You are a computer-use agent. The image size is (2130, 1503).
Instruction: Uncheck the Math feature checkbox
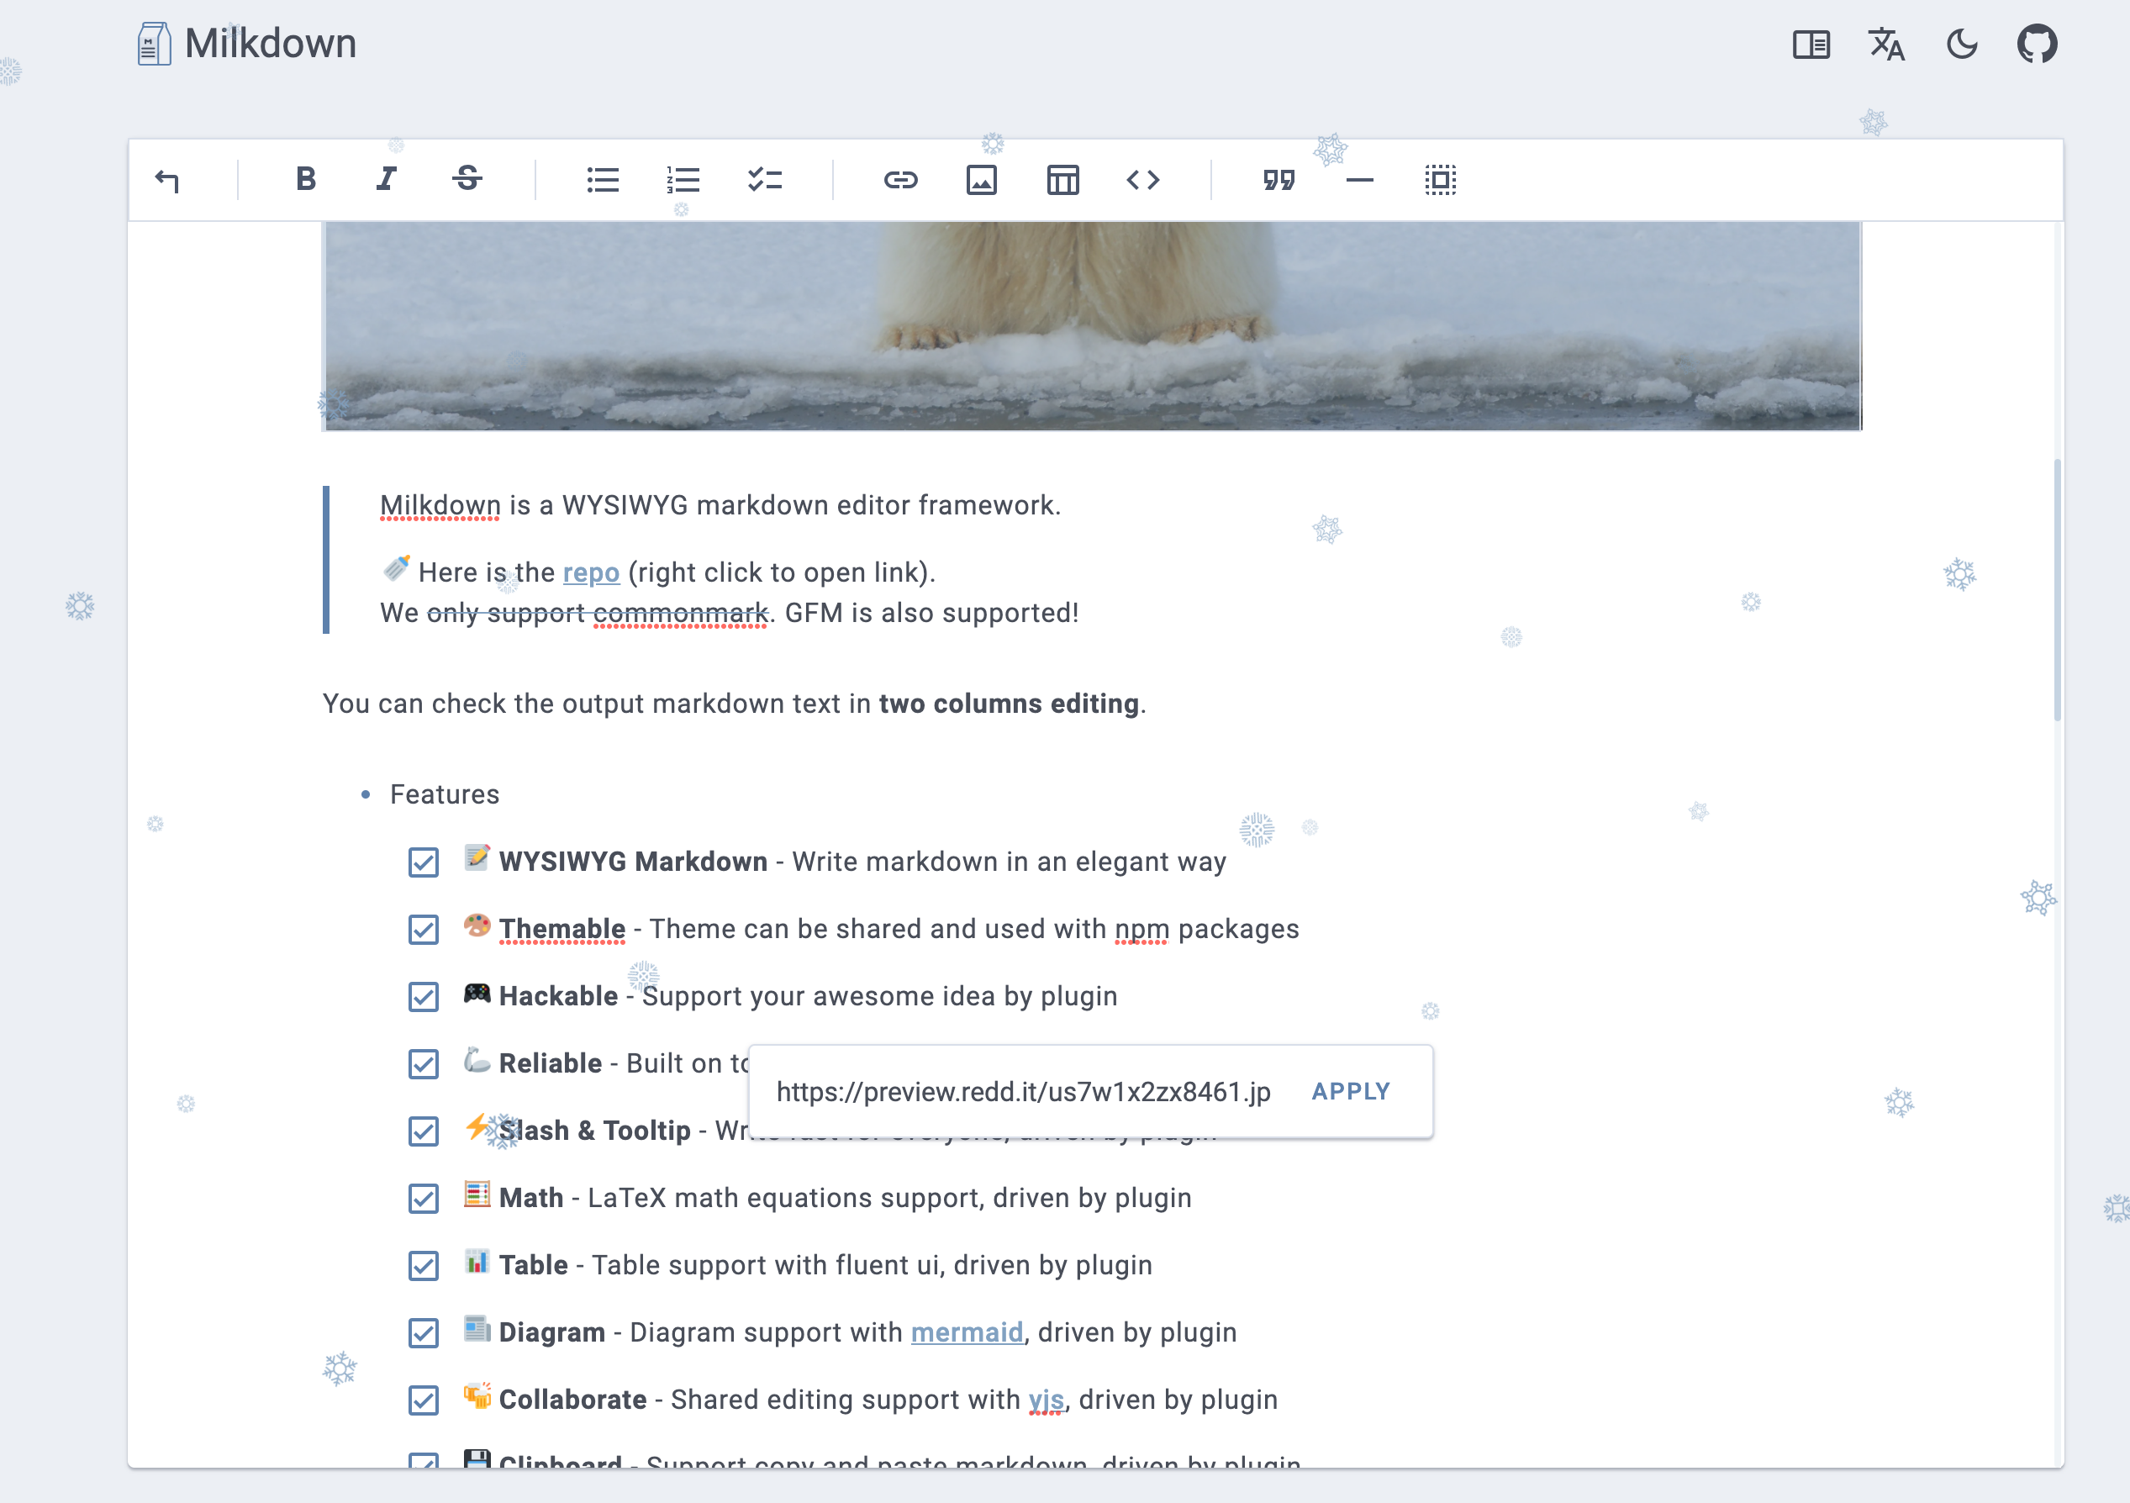[x=423, y=1199]
